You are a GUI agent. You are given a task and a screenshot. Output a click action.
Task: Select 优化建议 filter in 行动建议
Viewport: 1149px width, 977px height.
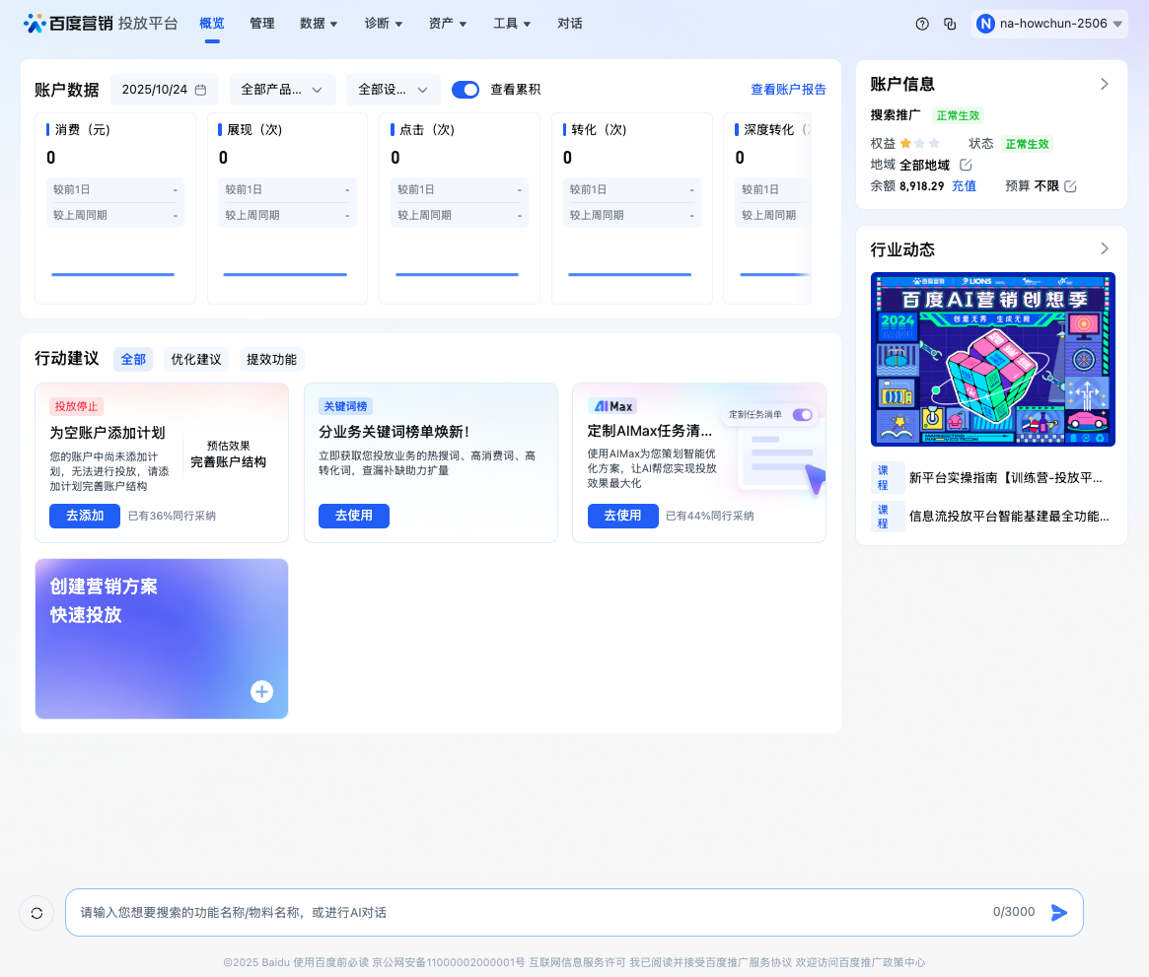pos(195,359)
